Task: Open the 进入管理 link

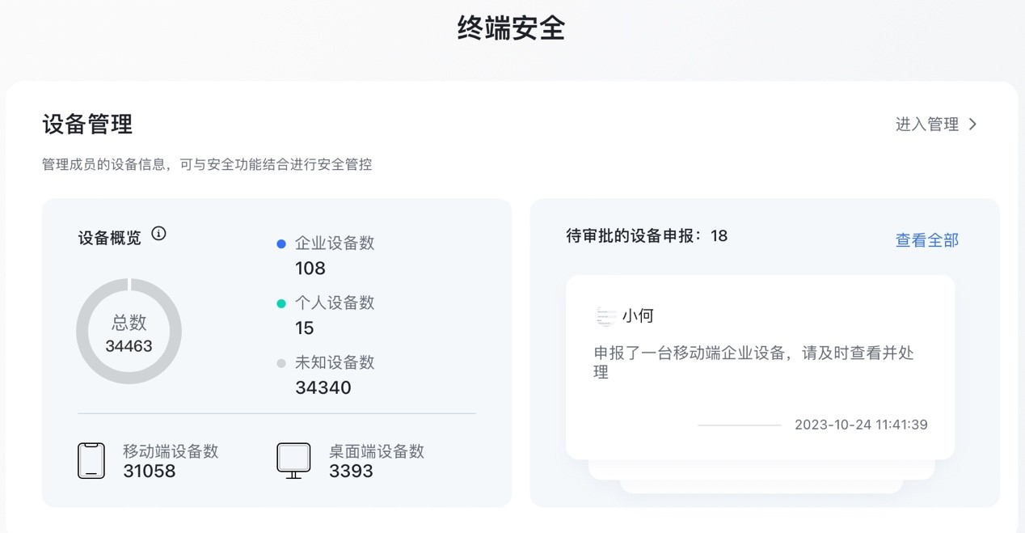Action: point(927,125)
